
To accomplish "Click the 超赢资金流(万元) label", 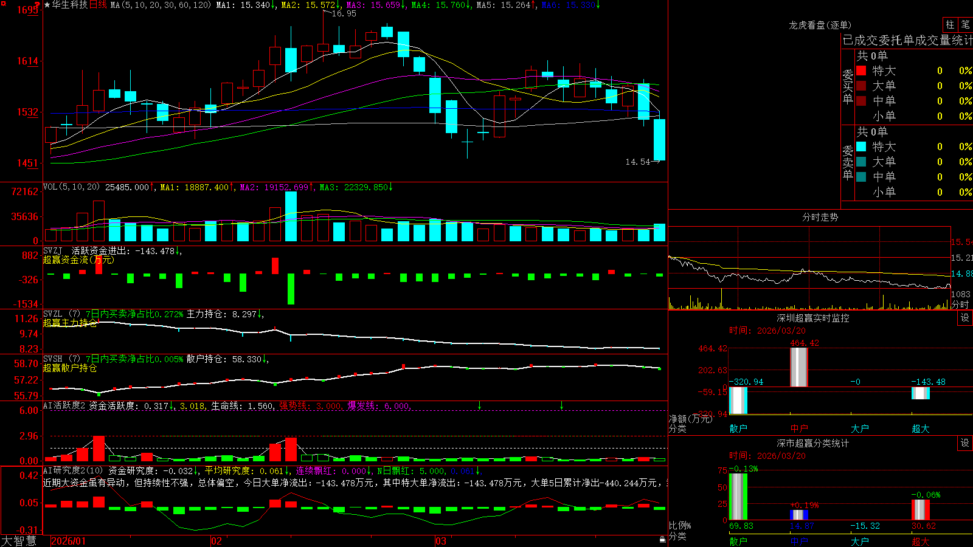I will pyautogui.click(x=78, y=260).
